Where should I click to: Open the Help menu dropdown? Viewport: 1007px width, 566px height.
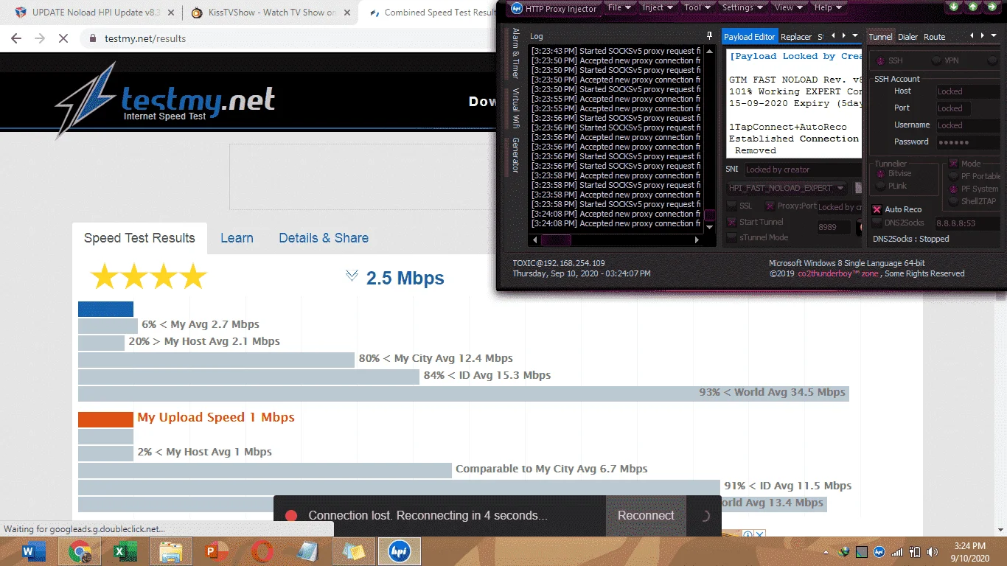coord(828,7)
